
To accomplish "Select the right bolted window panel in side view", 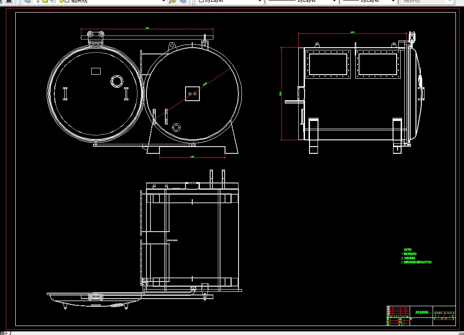I will (378, 64).
